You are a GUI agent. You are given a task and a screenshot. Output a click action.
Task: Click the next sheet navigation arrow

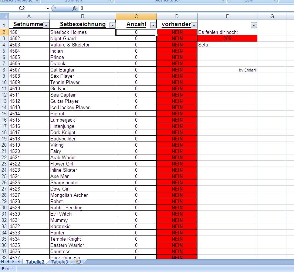coord(14,262)
